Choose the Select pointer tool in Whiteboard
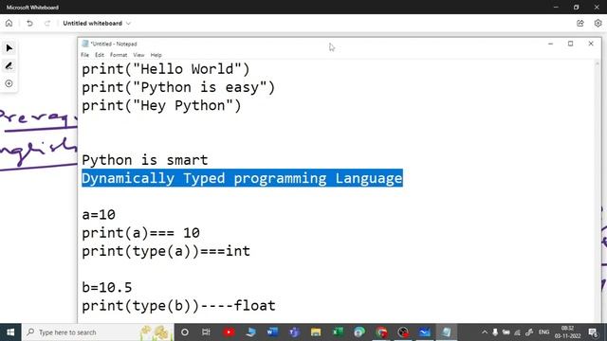 [x=9, y=48]
